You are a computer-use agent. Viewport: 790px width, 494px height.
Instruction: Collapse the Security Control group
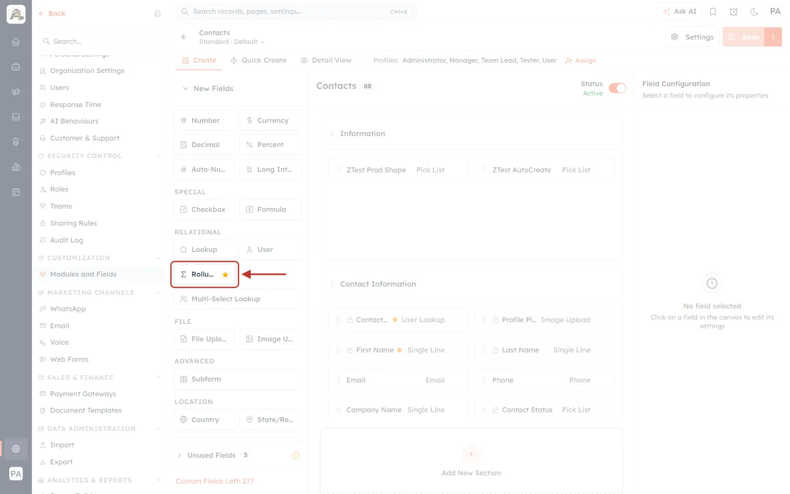coord(159,156)
